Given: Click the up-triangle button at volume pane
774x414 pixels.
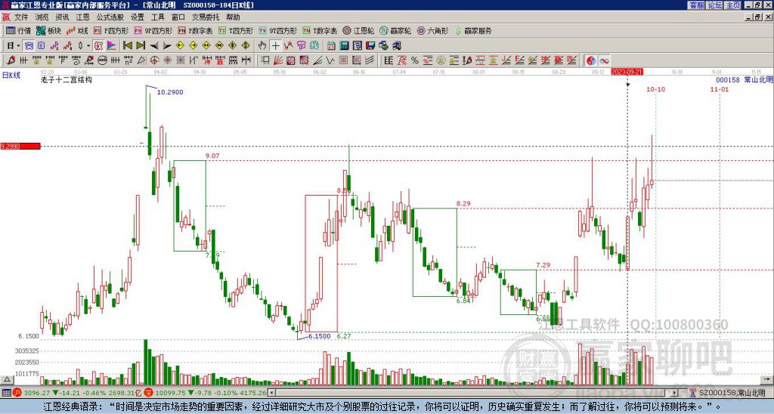Looking at the screenshot, I should point(7,379).
